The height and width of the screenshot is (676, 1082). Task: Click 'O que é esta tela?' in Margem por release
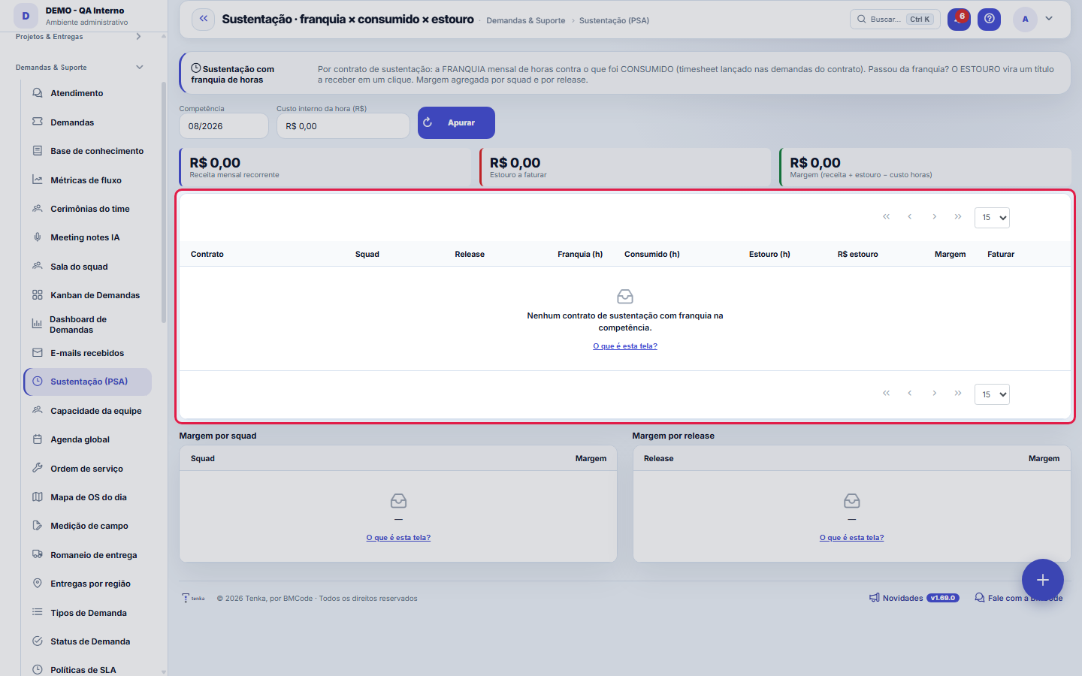(851, 538)
